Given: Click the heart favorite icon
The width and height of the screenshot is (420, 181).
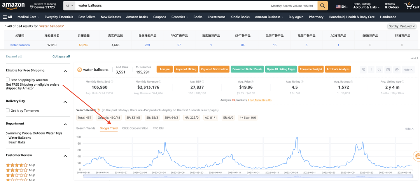Looking at the screenshot, I should (379, 70).
